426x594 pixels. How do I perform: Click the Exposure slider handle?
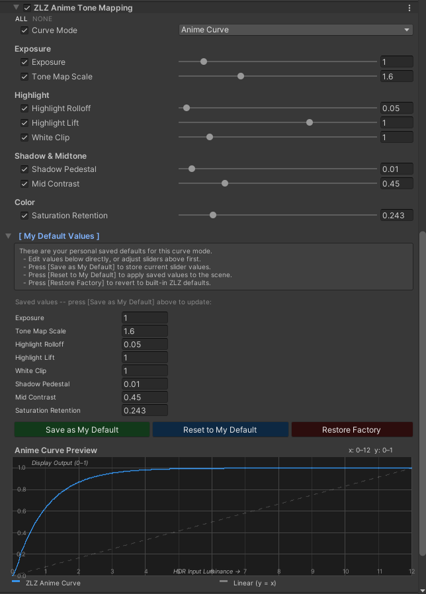pyautogui.click(x=204, y=62)
